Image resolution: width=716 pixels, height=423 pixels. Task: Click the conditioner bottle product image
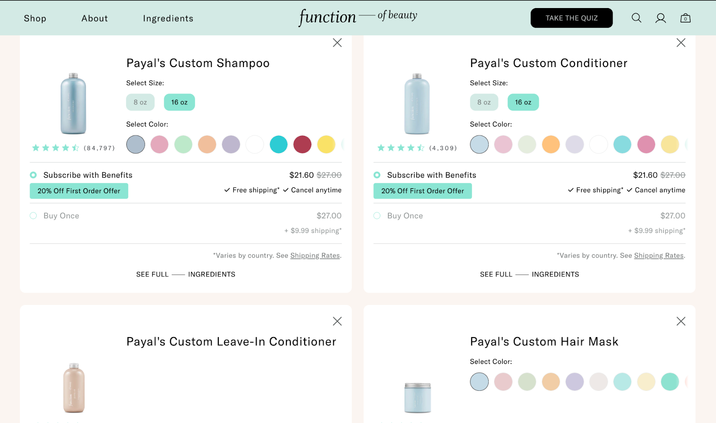[417, 104]
